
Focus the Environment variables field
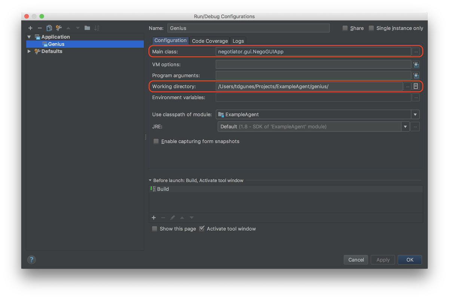point(313,97)
